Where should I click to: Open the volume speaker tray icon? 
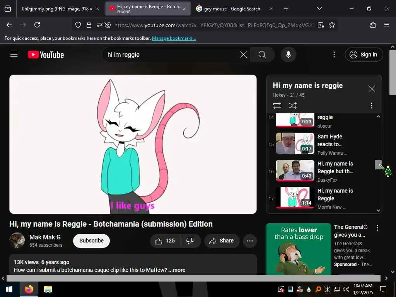[346, 289]
